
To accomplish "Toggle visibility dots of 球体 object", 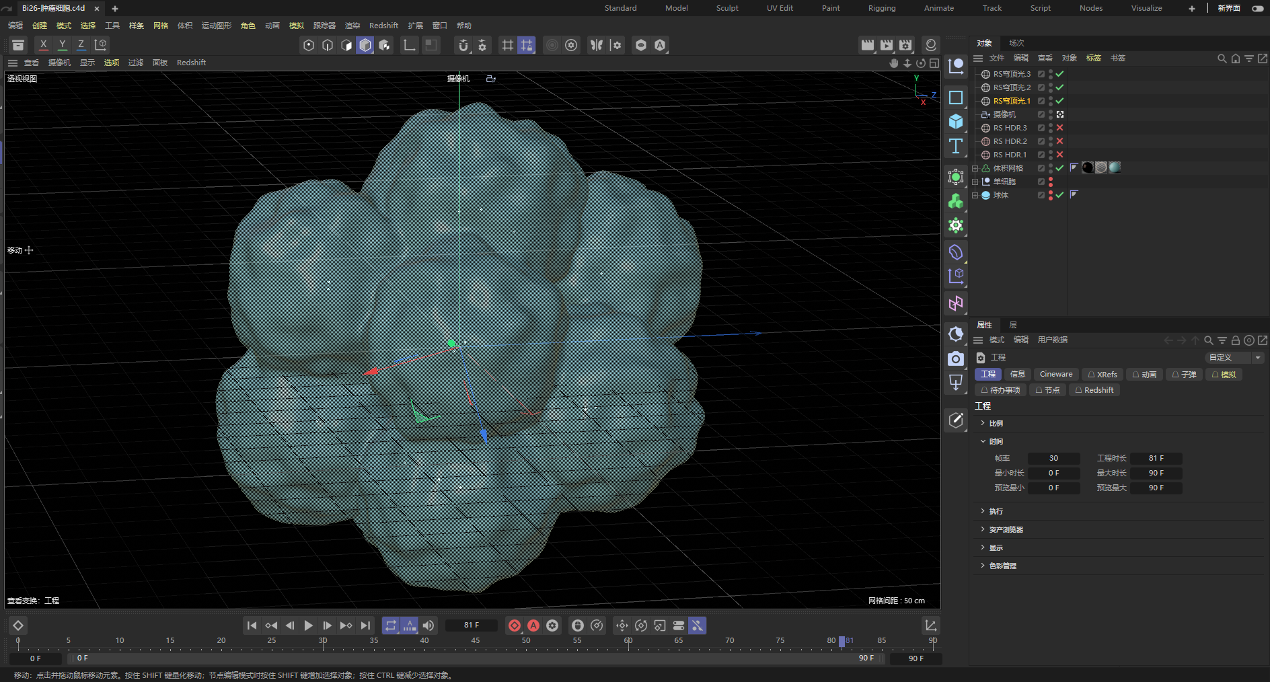I will tap(1051, 195).
